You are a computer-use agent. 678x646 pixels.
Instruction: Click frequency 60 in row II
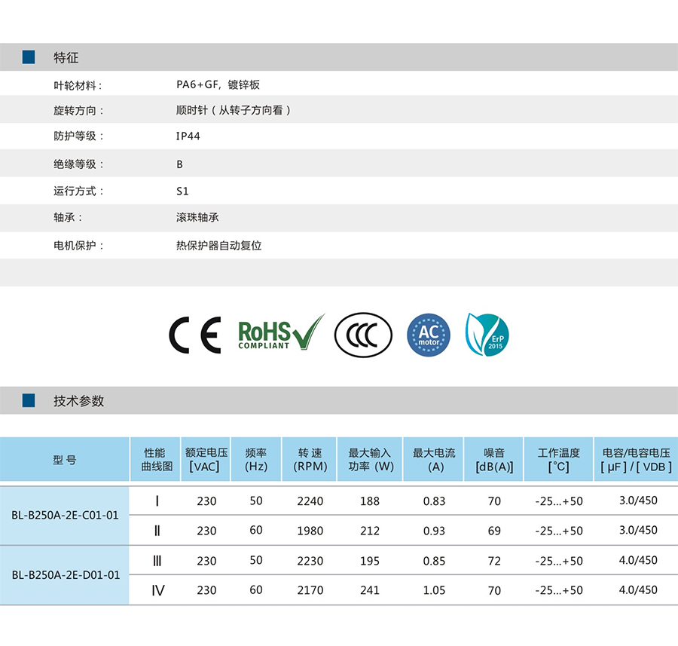click(x=256, y=530)
